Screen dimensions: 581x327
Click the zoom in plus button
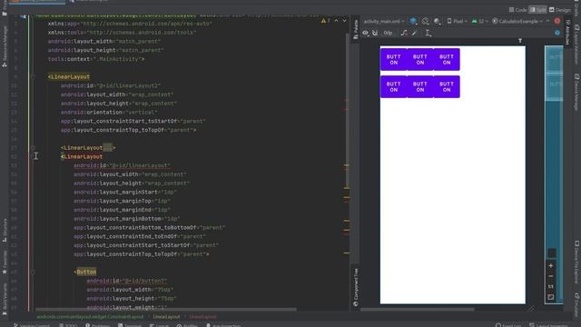(551, 265)
